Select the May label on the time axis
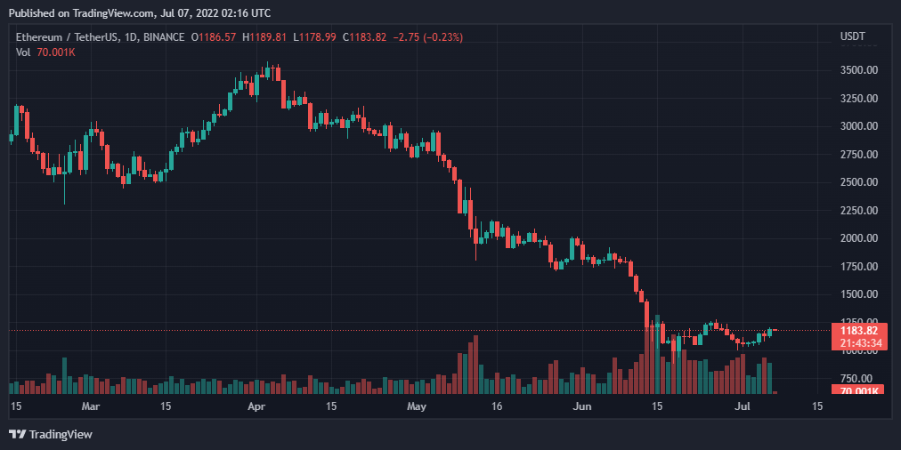 click(418, 406)
